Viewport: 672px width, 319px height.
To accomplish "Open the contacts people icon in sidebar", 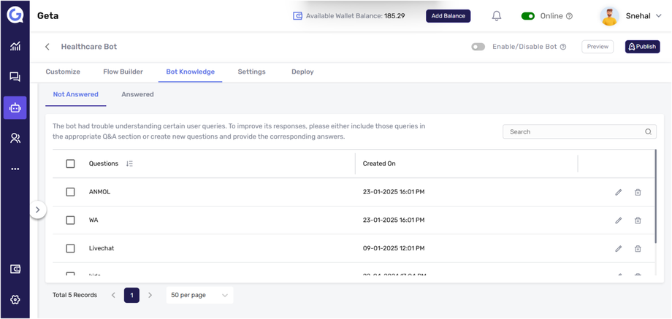I will (15, 138).
